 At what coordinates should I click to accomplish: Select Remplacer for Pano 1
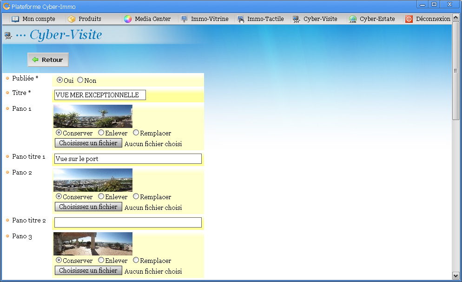point(136,133)
